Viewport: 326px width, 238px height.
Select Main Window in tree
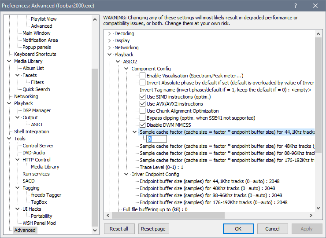click(37, 33)
